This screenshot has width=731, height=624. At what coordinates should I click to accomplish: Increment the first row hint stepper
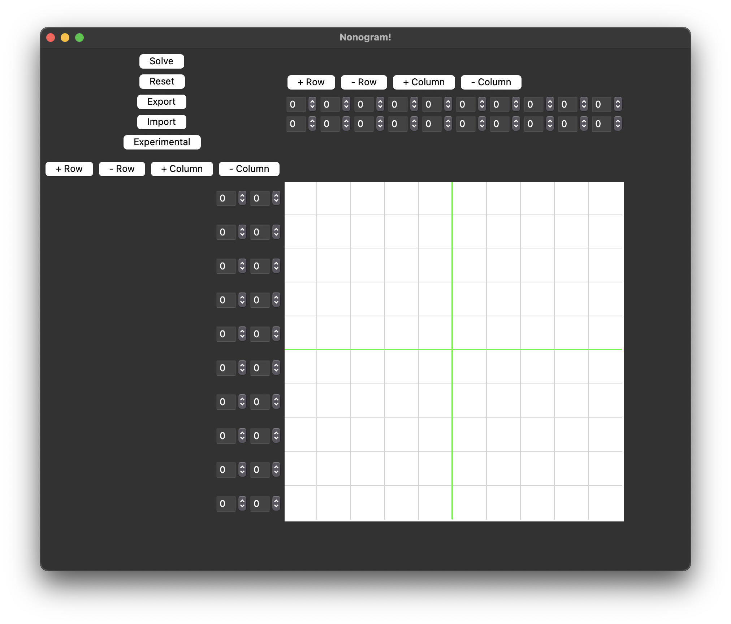tap(241, 196)
